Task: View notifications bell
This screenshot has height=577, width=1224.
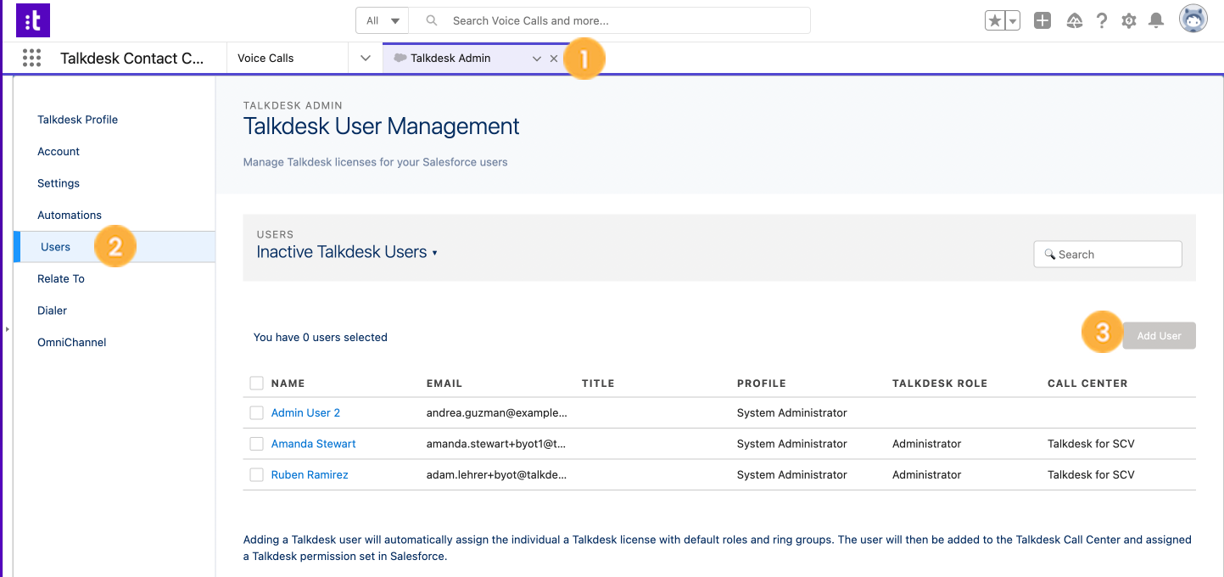Action: pos(1156,21)
